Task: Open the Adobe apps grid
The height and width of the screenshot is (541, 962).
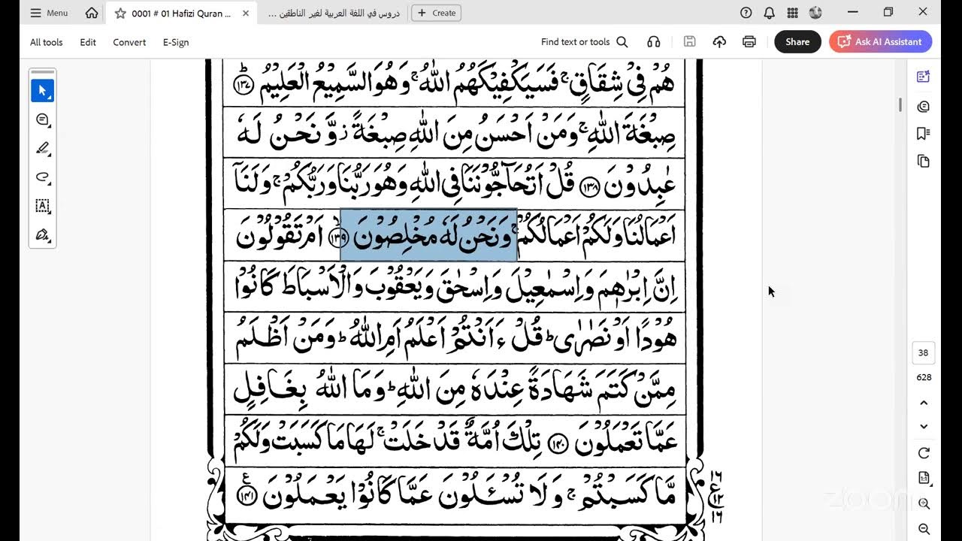Action: pos(792,13)
